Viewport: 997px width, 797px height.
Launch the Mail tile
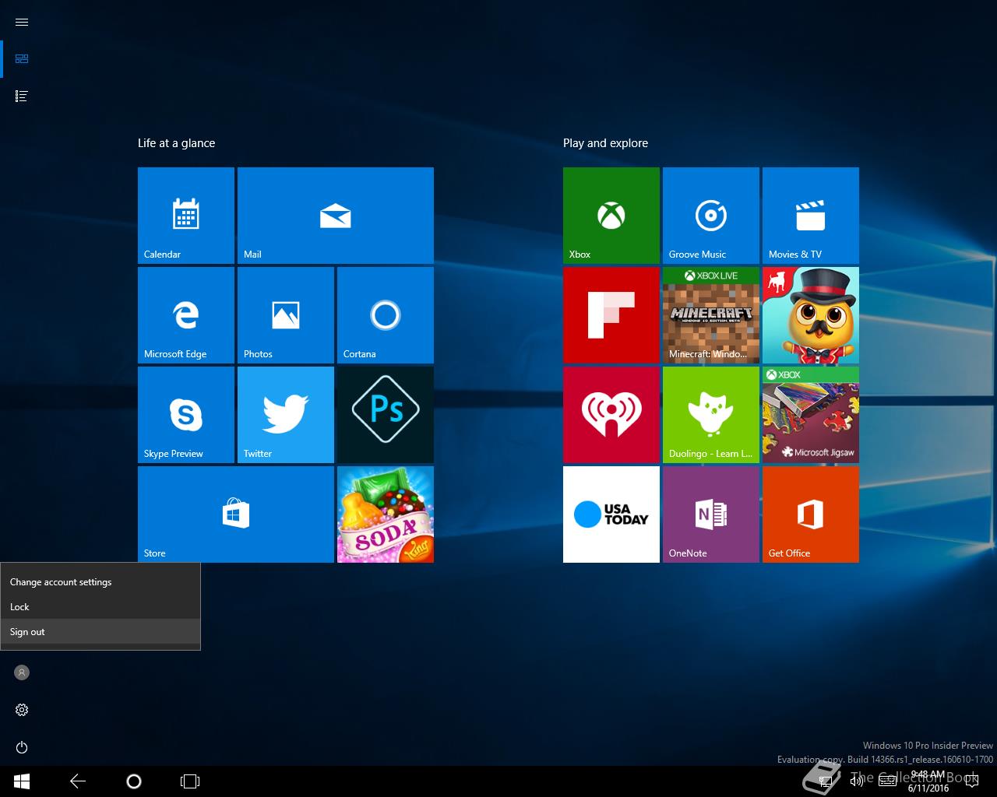pyautogui.click(x=336, y=216)
